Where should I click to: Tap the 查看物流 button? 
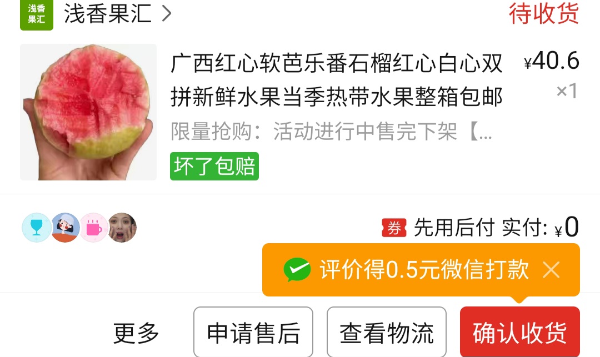[x=387, y=332]
